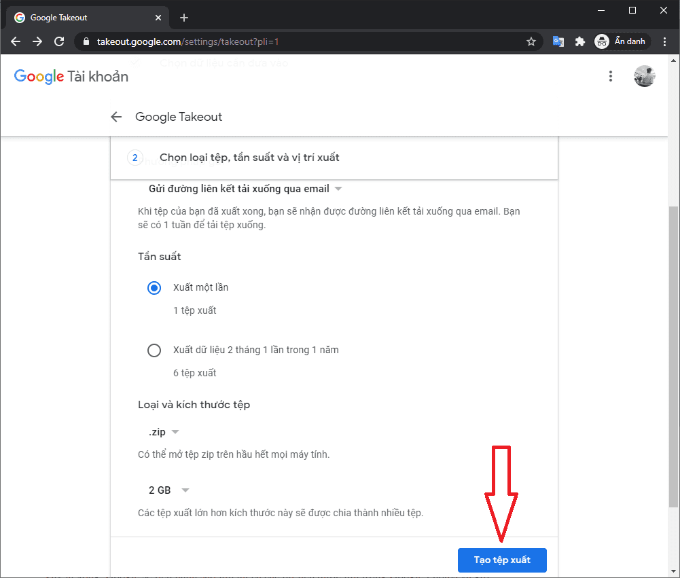Viewport: 680px width, 578px height.
Task: Open the Google account options three-dot menu
Action: (610, 76)
